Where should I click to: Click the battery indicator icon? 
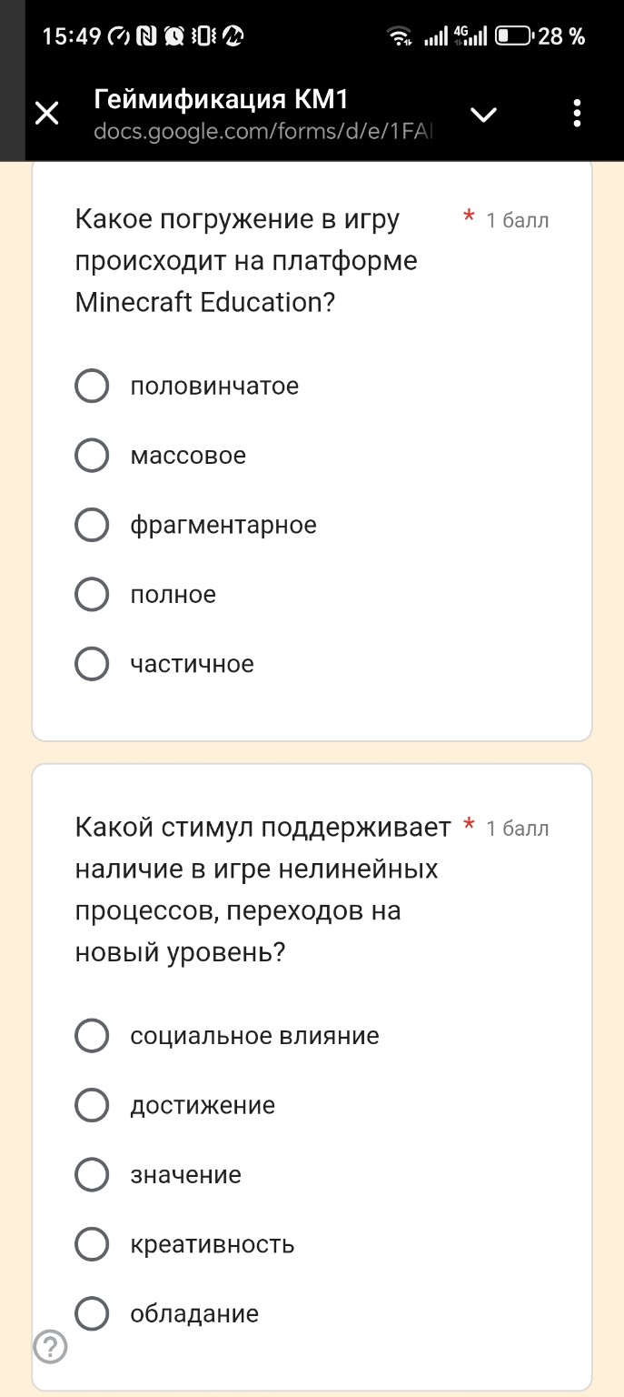515,37
